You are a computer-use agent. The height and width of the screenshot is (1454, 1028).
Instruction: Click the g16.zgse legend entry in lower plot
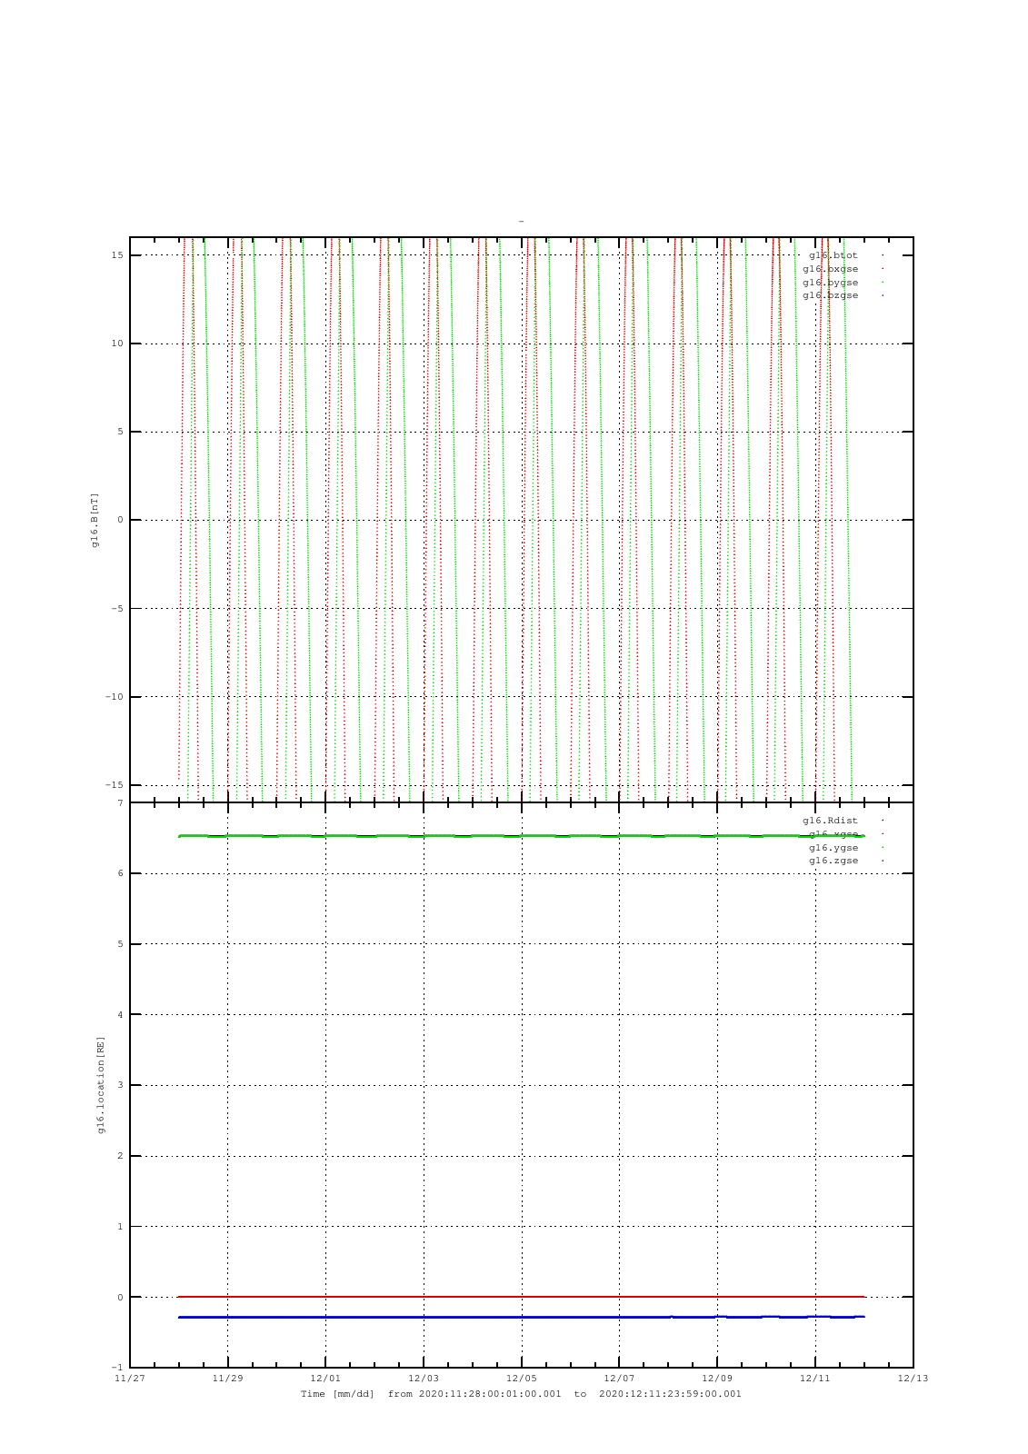pos(833,861)
